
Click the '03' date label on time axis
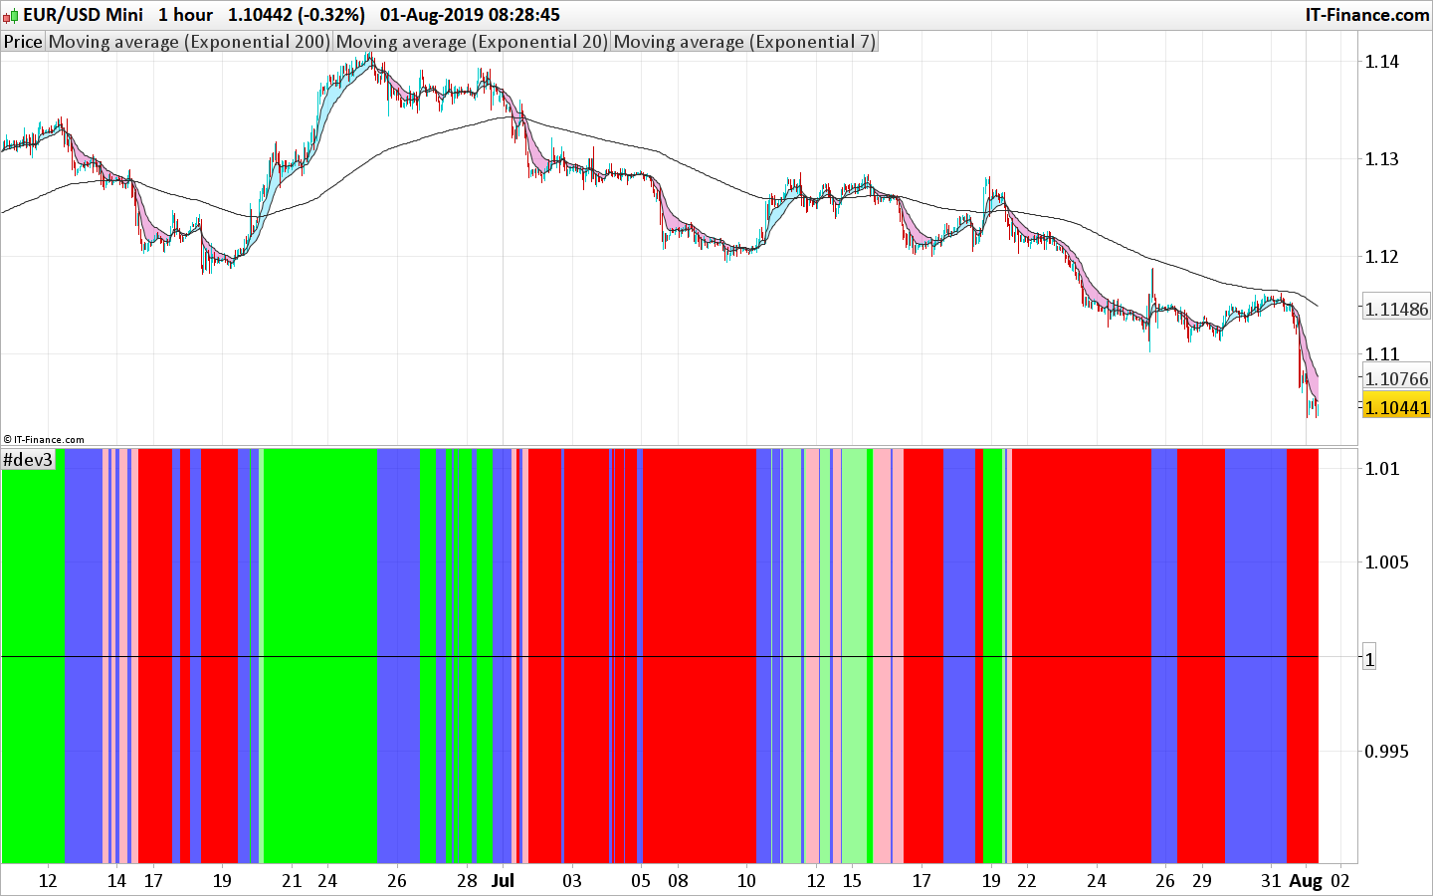point(572,880)
